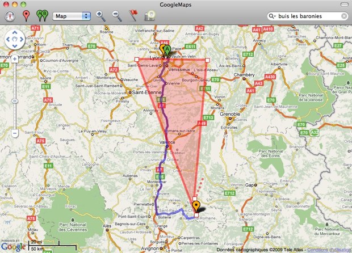Click the plus button on zoom slider
This screenshot has height=253, width=352.
tap(15, 59)
